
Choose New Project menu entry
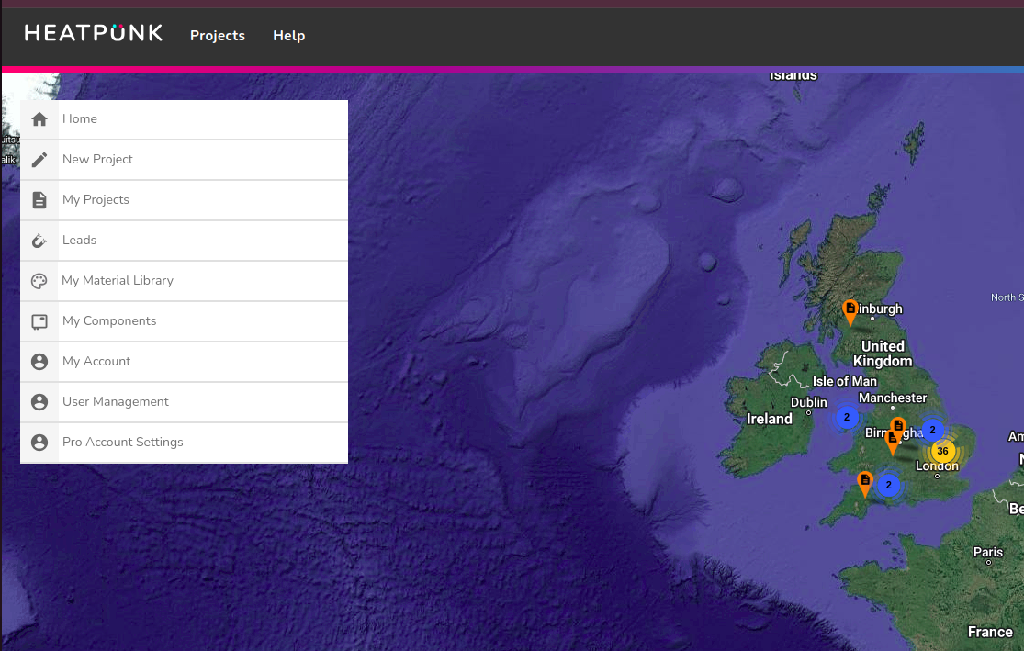pyautogui.click(x=185, y=160)
